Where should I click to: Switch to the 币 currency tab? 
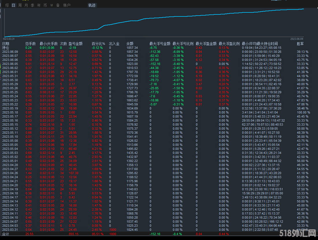tap(45, 5)
